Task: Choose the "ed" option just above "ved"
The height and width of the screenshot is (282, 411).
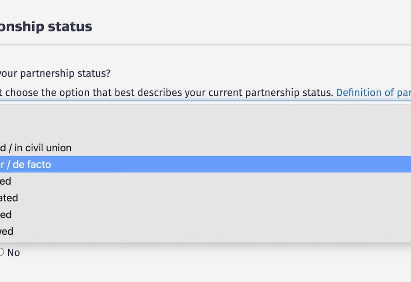Action: click(6, 215)
